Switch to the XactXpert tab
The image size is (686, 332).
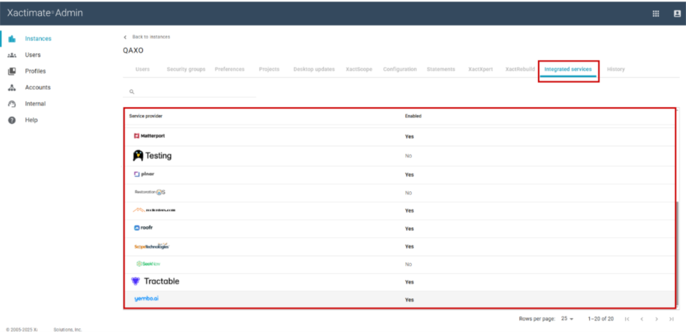480,69
